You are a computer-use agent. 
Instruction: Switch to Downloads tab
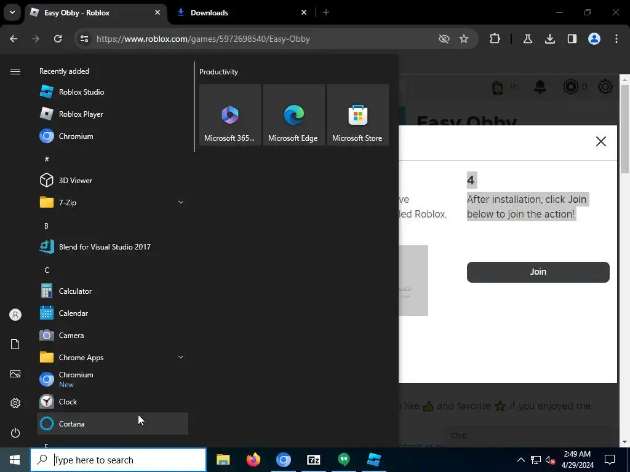[242, 13]
